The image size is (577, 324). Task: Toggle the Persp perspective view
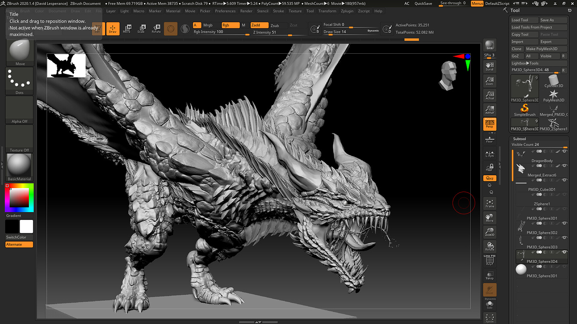pyautogui.click(x=489, y=124)
